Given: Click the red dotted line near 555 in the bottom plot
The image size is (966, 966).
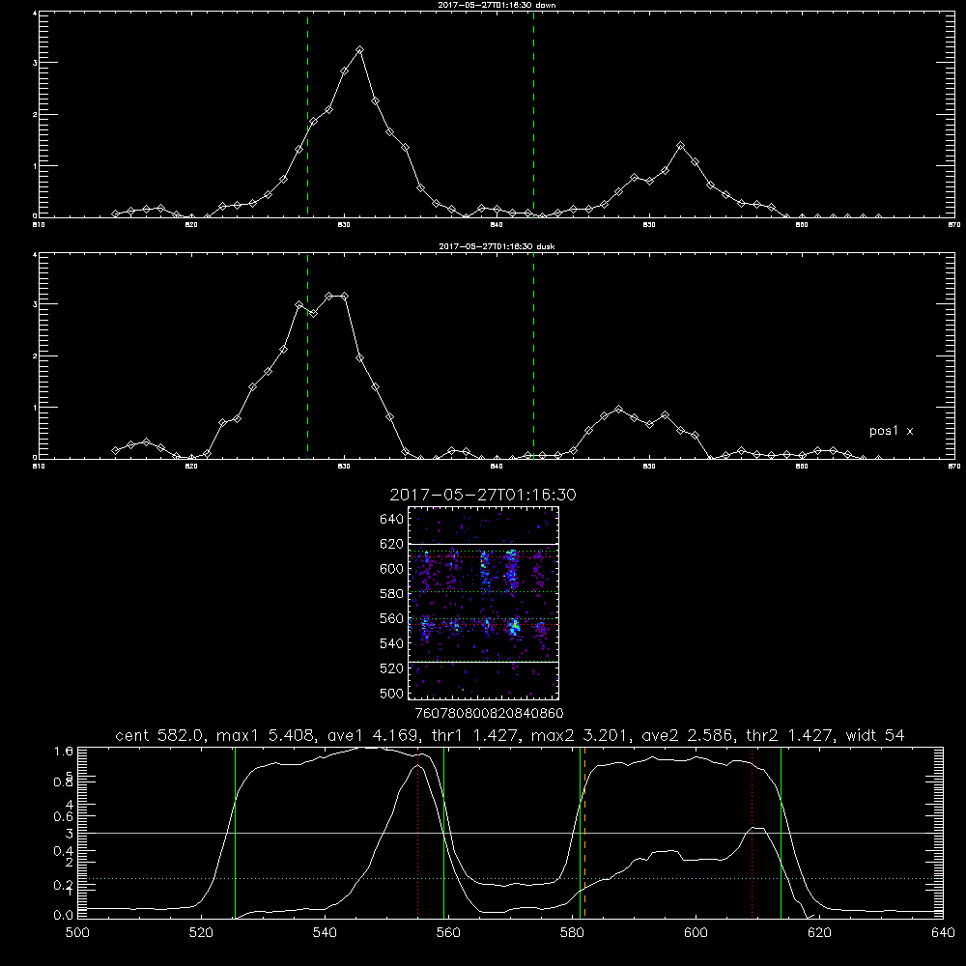Looking at the screenshot, I should click(x=417, y=833).
